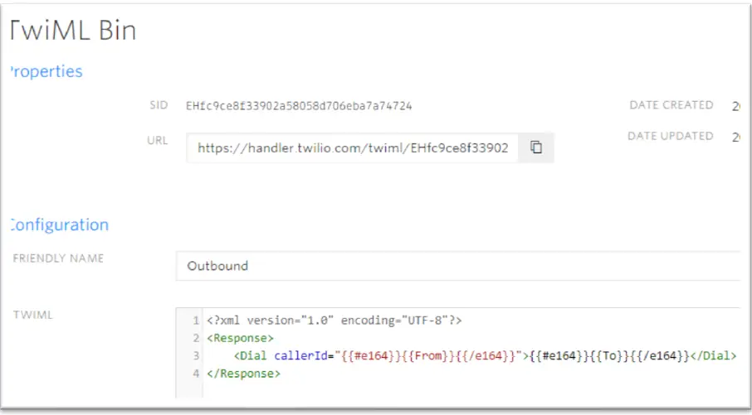Place cursor on the closing Response tag
The image size is (752, 415).
point(244,374)
